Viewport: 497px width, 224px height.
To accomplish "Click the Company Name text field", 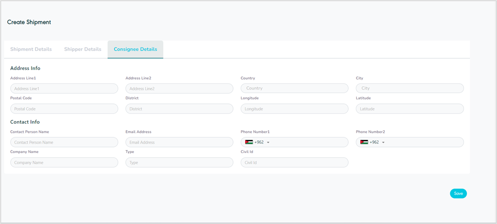I will (64, 163).
